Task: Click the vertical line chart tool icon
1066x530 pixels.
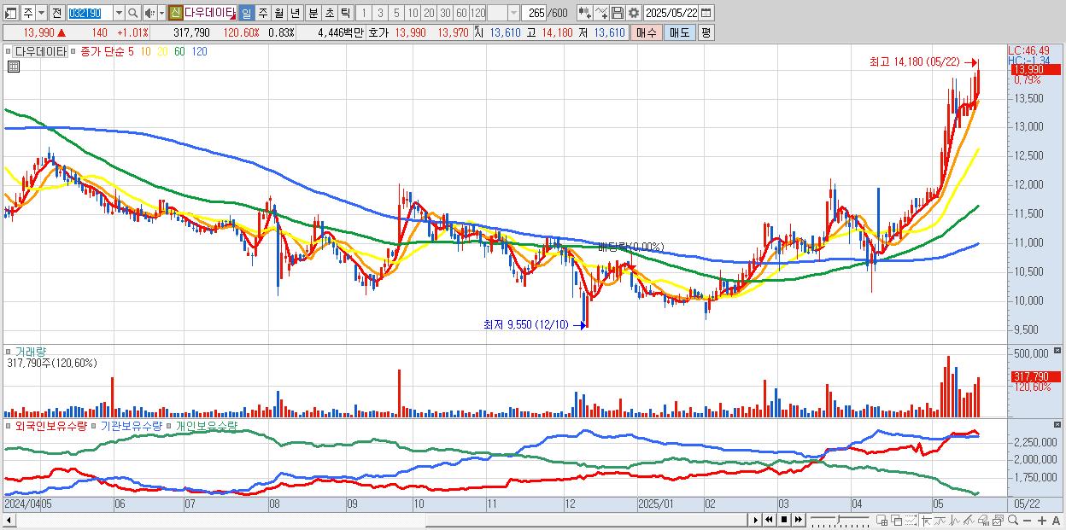Action: point(955,520)
